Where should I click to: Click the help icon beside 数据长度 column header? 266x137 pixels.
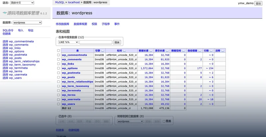click(x=151, y=51)
